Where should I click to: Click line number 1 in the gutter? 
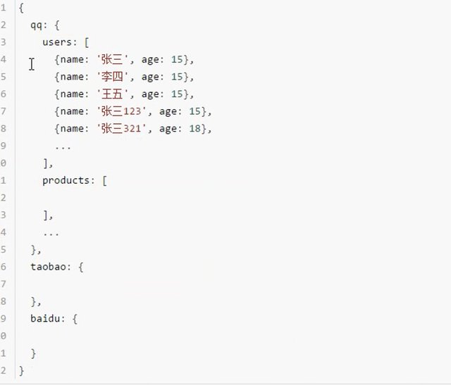(x=4, y=8)
